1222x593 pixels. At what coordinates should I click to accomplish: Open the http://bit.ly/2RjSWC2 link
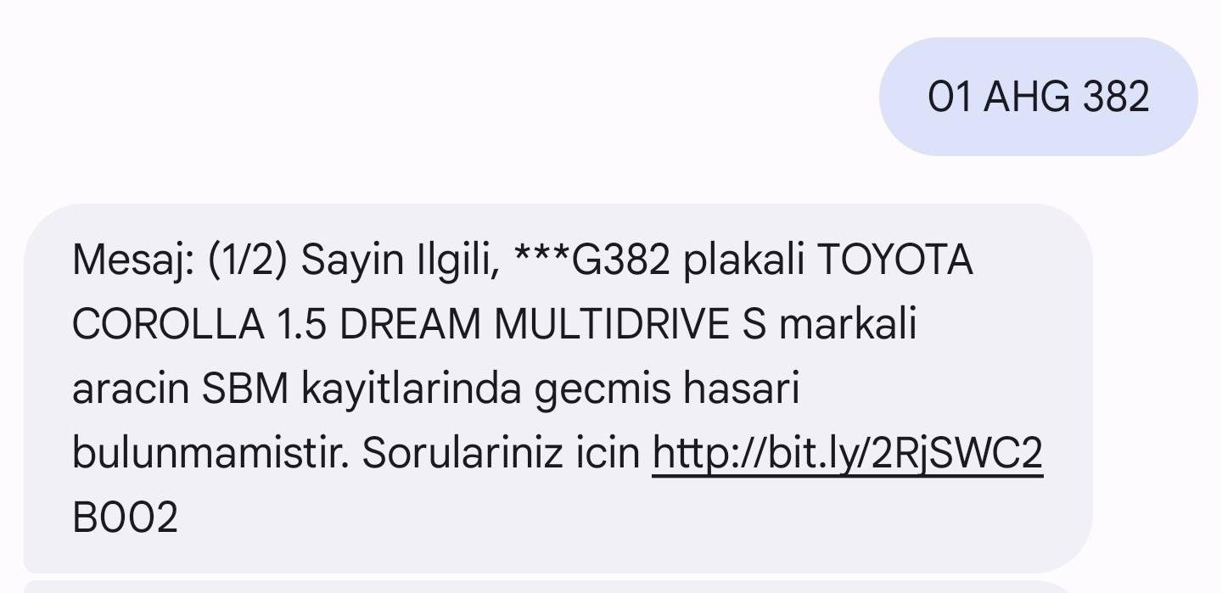coord(847,454)
